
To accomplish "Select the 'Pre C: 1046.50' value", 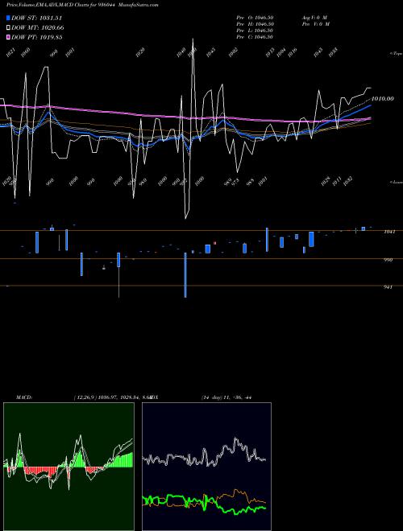I will 255,37.
